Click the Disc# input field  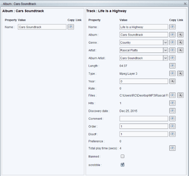point(144,134)
